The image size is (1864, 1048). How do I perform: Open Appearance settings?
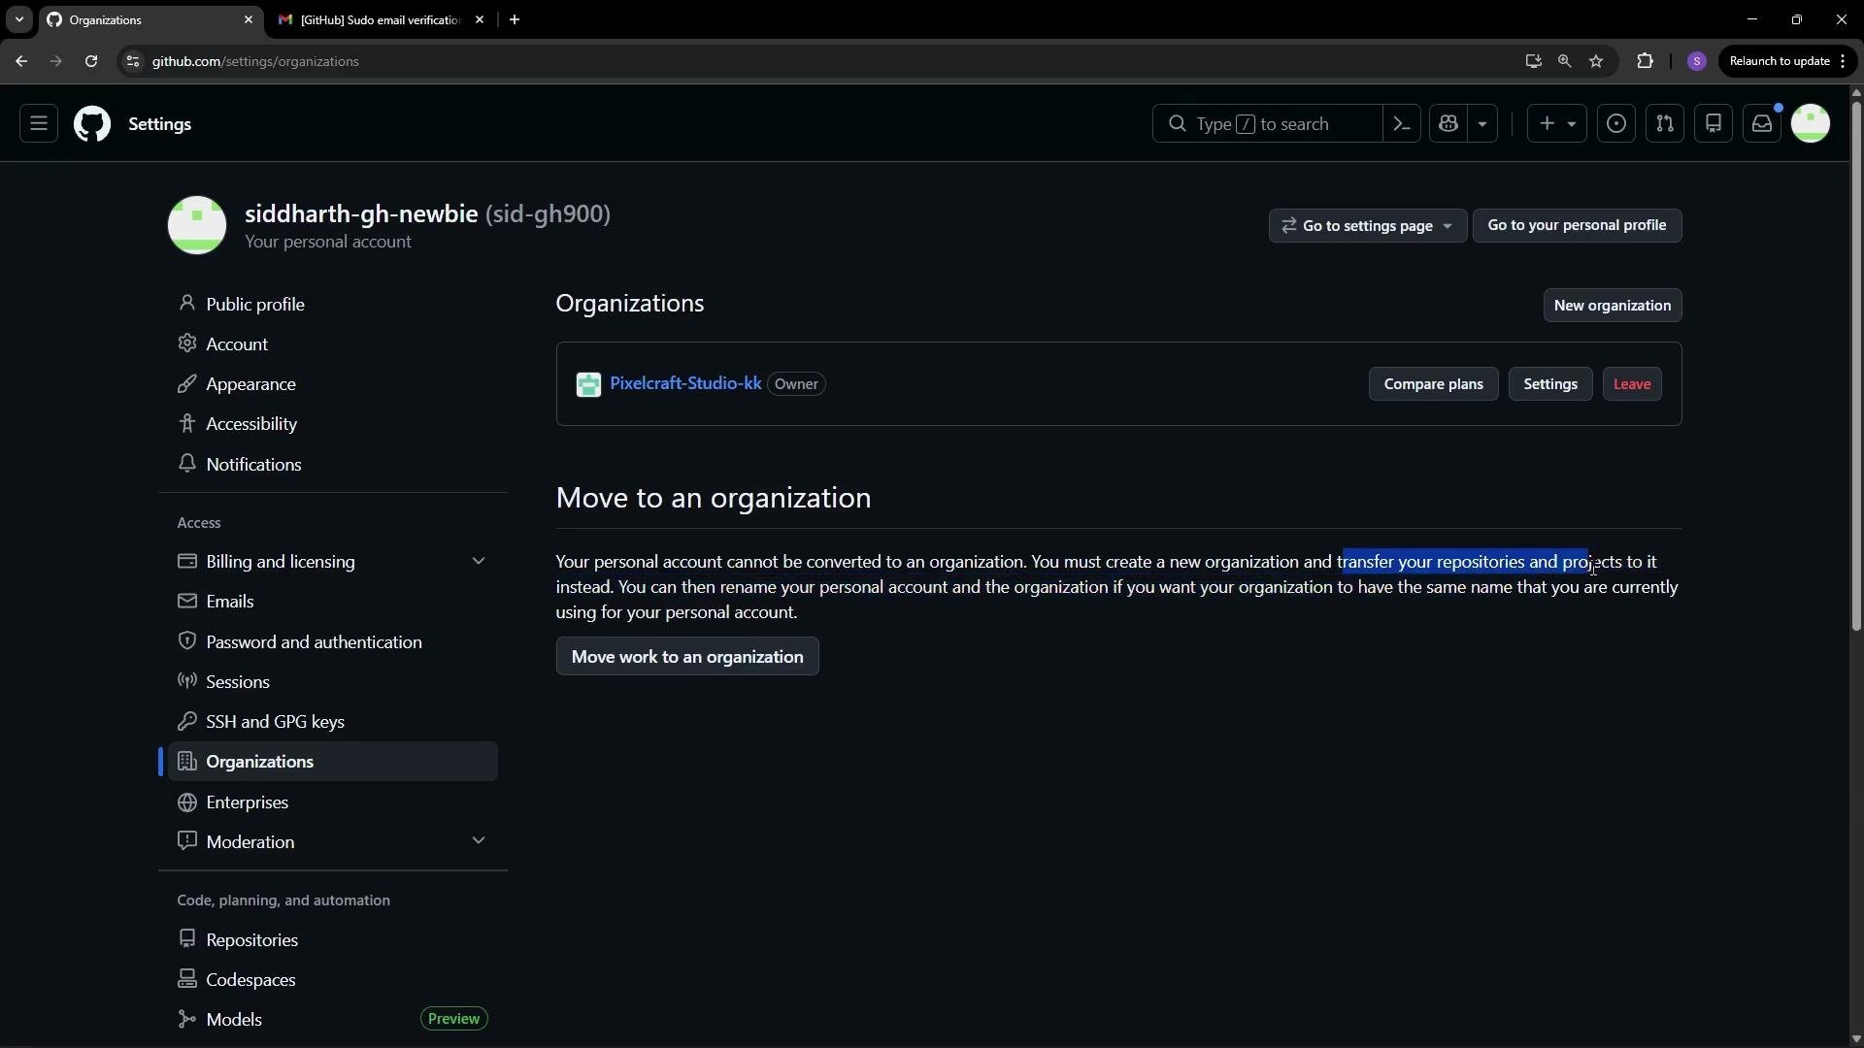(333, 384)
